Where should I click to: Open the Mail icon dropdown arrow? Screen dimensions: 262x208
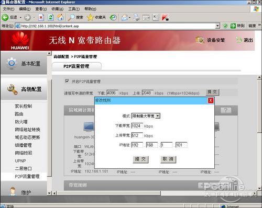[129, 17]
